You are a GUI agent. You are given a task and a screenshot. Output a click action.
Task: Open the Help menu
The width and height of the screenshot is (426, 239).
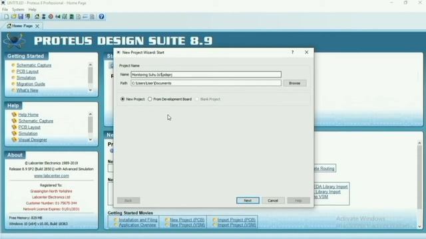[32, 9]
